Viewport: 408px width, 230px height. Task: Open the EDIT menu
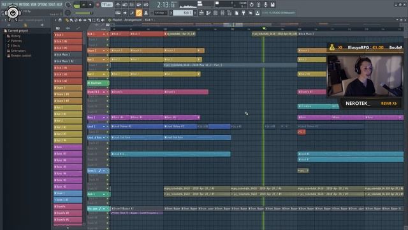10,4
